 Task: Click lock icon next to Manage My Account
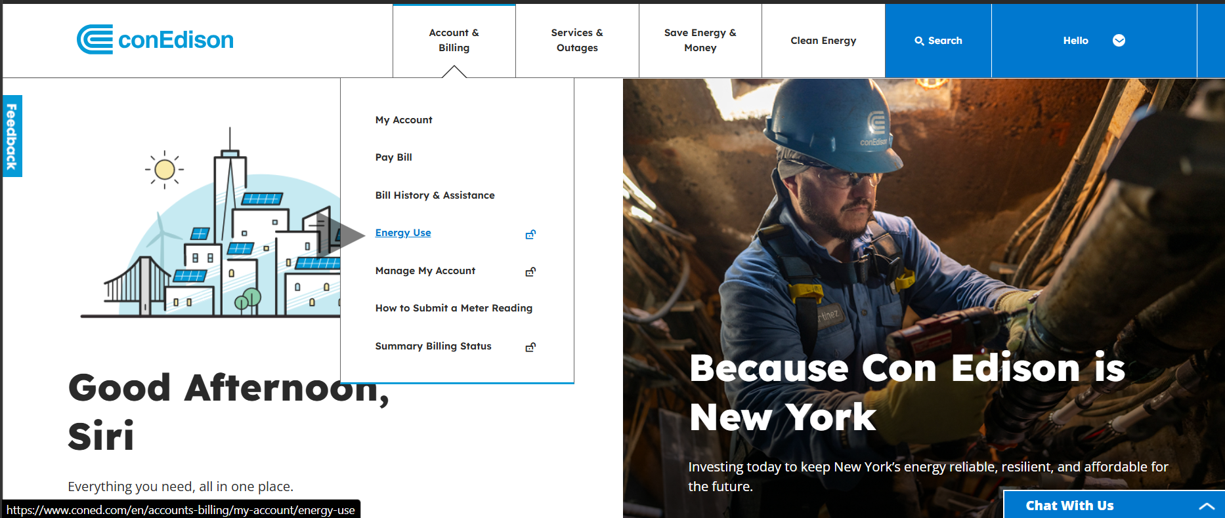(x=530, y=271)
